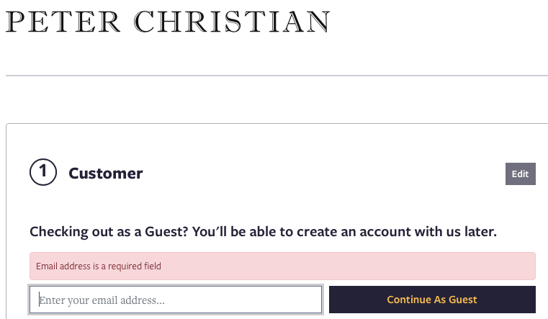Select the circled number one badge
This screenshot has width=548, height=319.
(x=42, y=173)
